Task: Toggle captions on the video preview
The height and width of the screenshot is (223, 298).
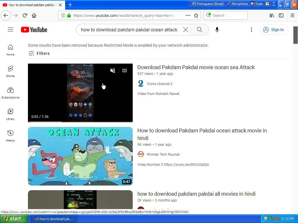Action: coord(125,71)
